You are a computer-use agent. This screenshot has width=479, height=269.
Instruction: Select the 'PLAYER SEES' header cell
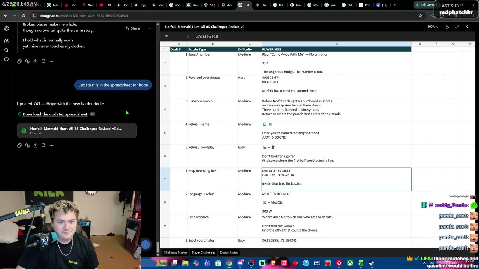pyautogui.click(x=336, y=49)
